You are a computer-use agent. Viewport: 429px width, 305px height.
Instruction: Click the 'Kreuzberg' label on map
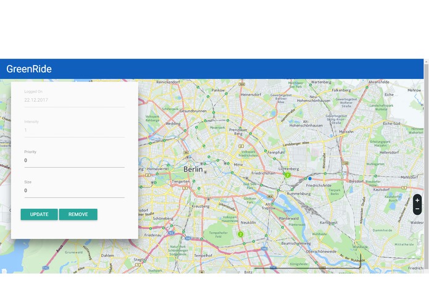pos(201,206)
